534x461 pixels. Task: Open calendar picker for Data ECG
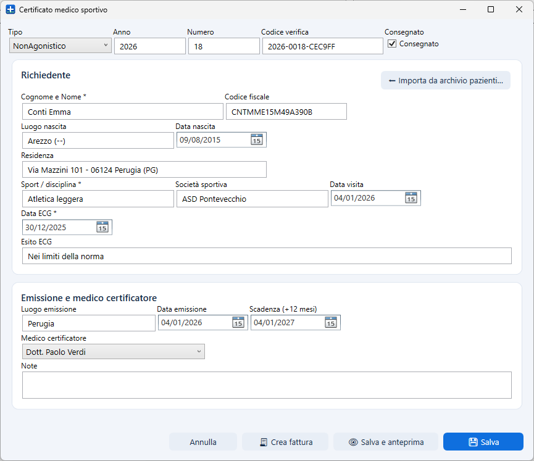(102, 227)
